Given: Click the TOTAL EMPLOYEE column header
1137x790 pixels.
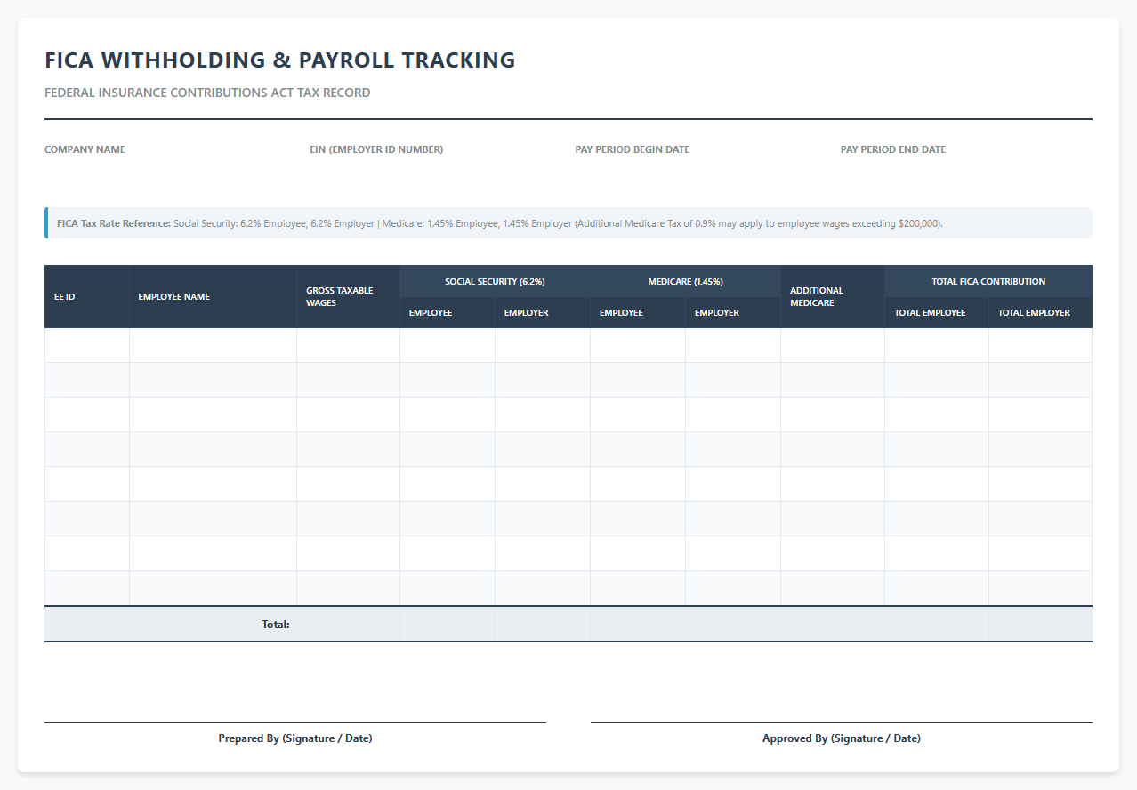Looking at the screenshot, I should (937, 313).
